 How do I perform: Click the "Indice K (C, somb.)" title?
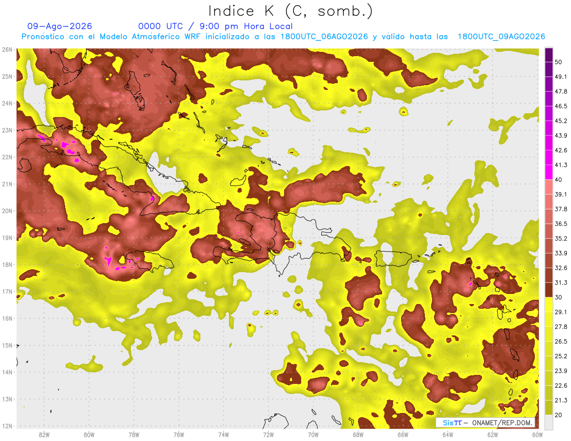click(291, 11)
